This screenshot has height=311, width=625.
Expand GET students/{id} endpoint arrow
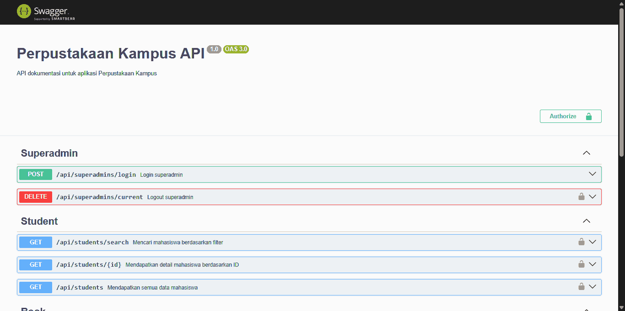click(593, 264)
